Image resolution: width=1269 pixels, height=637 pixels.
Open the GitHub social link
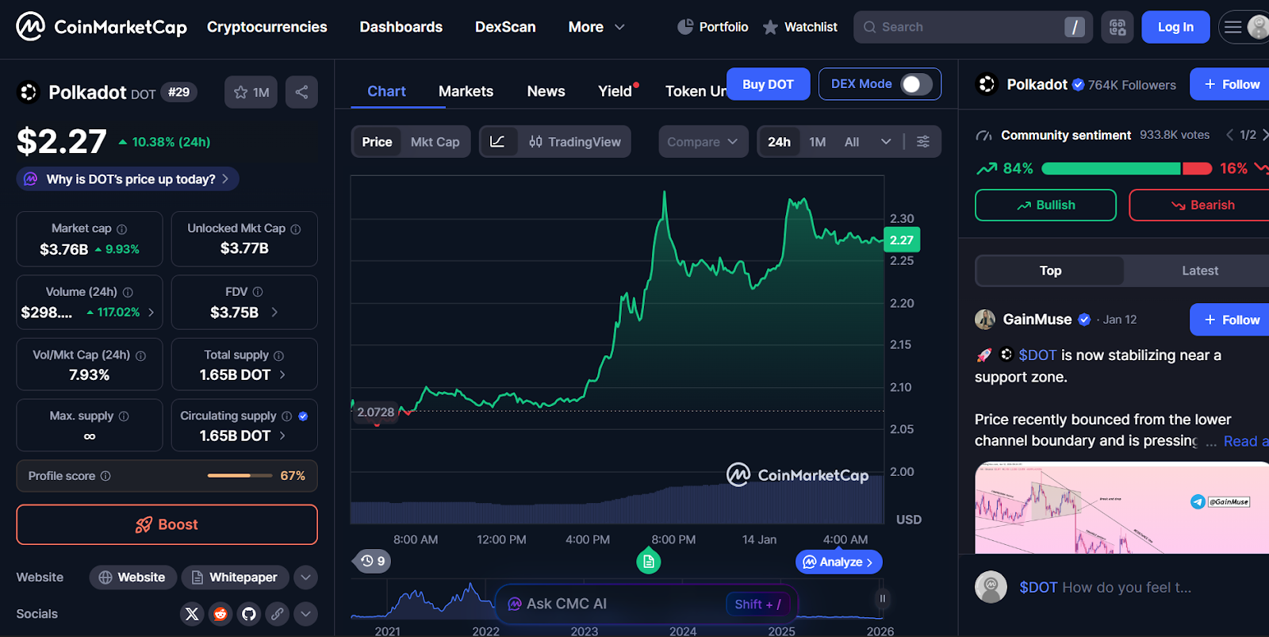point(249,613)
